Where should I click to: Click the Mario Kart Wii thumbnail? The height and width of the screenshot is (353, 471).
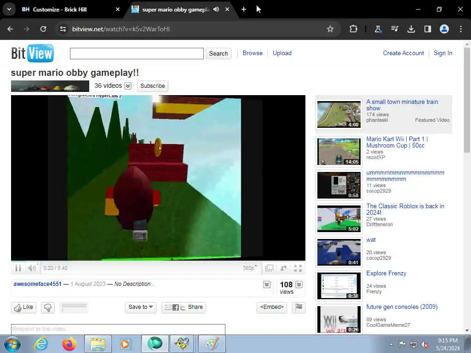pos(339,151)
